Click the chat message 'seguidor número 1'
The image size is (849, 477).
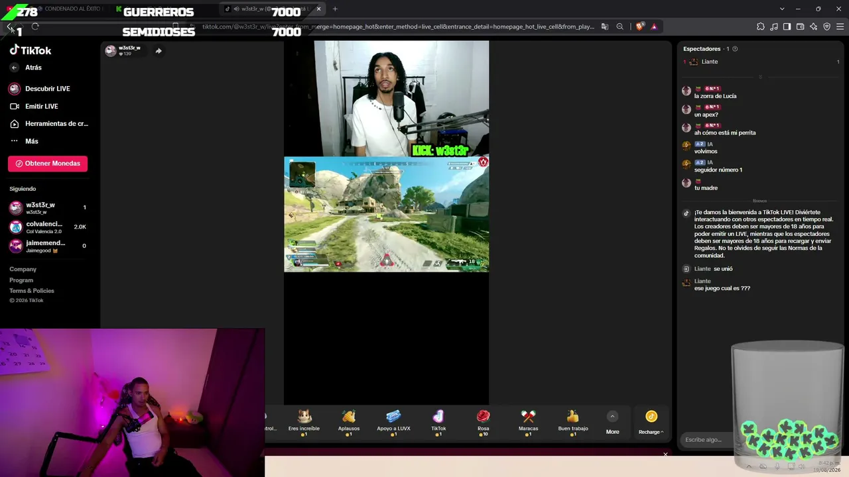(x=718, y=170)
